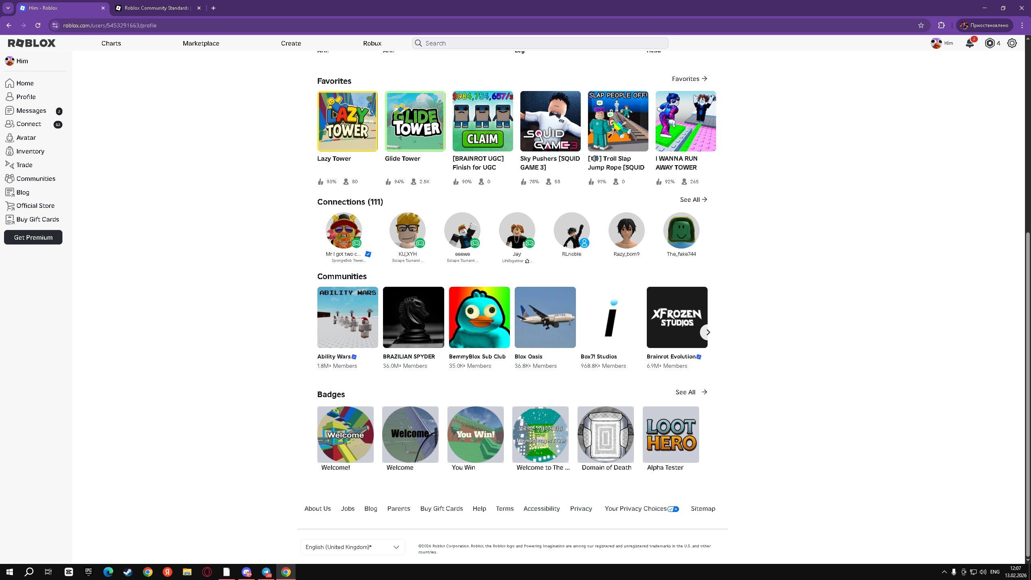Screen dimensions: 1031x580
Task: Go to Avatar in the sidebar
Action: 21,138
